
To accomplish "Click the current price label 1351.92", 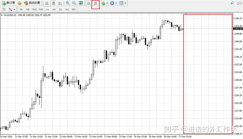I will coord(238,28).
